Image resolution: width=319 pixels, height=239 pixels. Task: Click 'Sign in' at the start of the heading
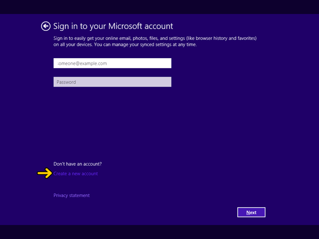point(62,26)
